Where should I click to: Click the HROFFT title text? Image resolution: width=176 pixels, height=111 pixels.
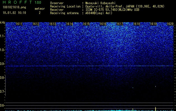click(17, 2)
